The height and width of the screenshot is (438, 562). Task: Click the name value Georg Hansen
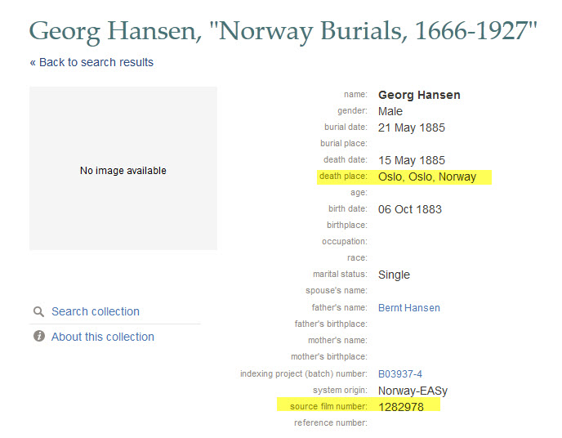419,95
